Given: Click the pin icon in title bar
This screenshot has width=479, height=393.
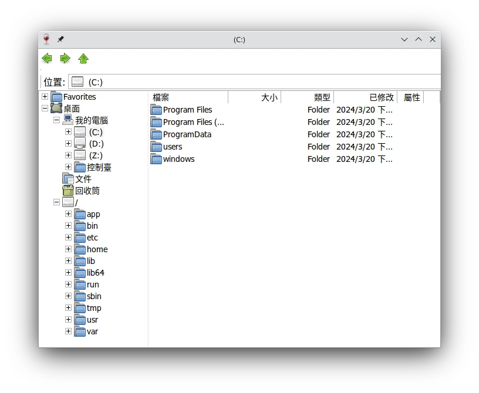Looking at the screenshot, I should click(60, 39).
